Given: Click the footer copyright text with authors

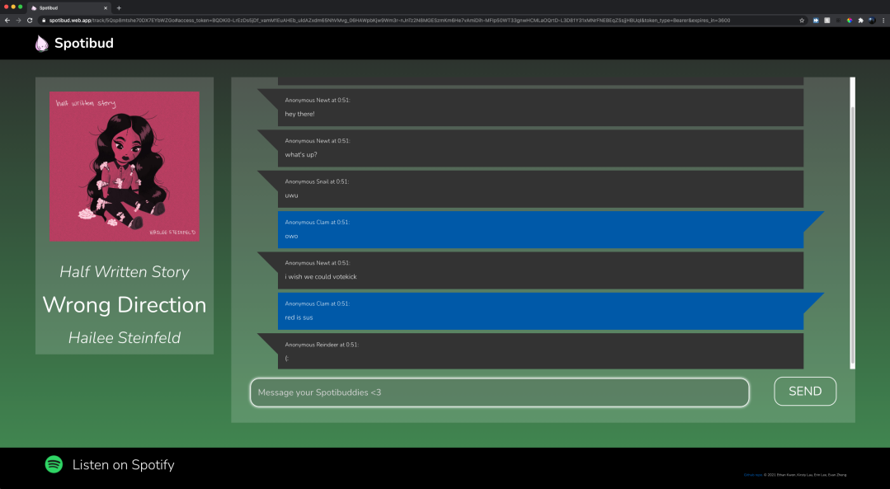Looking at the screenshot, I should [x=805, y=475].
